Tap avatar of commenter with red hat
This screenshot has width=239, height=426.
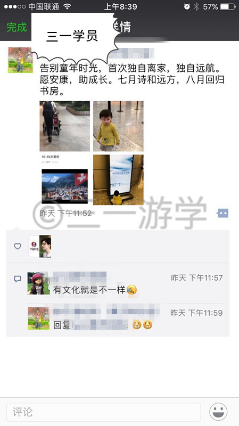pyautogui.click(x=38, y=283)
